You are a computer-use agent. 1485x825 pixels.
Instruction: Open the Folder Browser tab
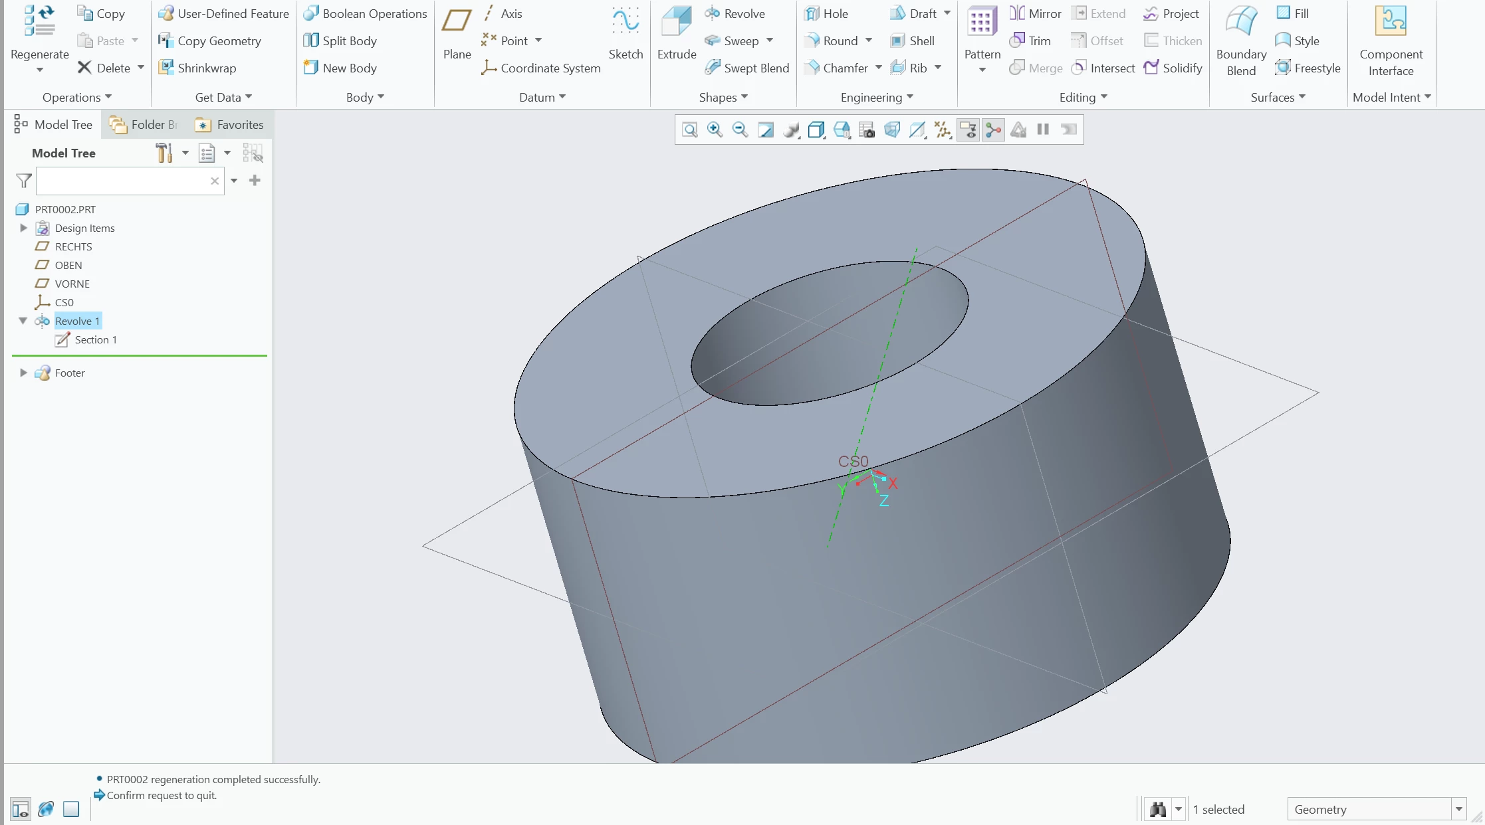click(144, 124)
